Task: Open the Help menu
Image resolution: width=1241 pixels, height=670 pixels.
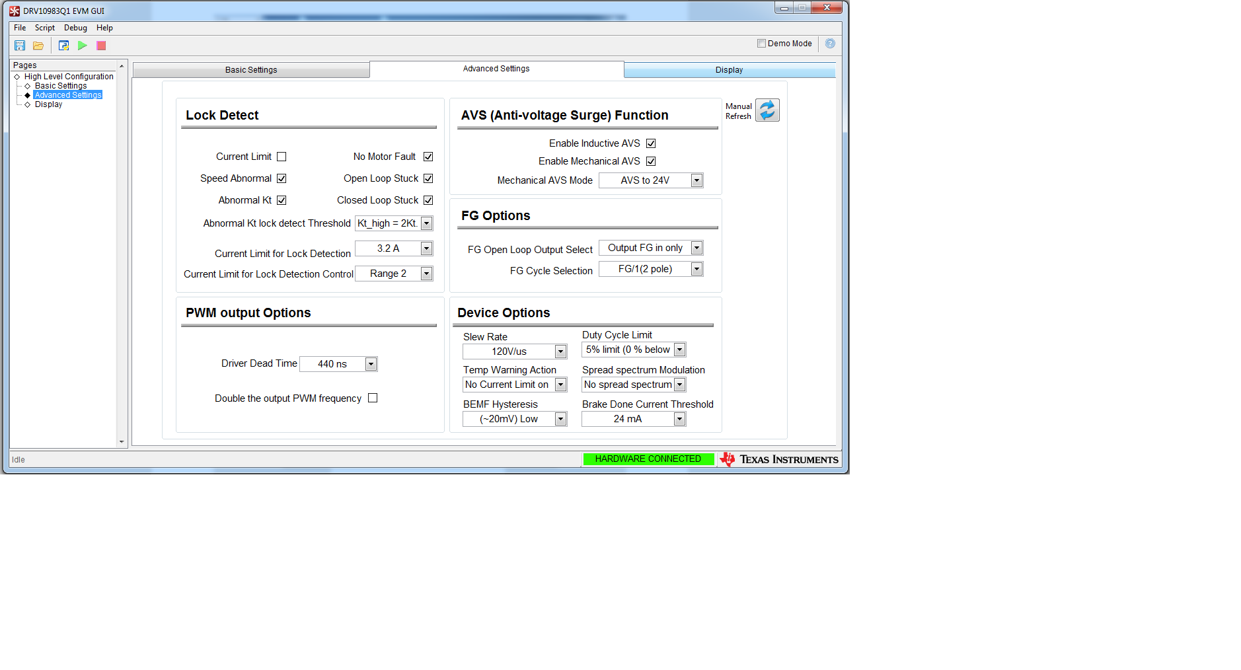Action: pos(104,28)
